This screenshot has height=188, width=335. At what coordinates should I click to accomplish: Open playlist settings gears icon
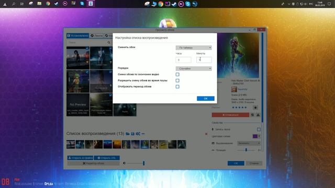tap(138, 134)
